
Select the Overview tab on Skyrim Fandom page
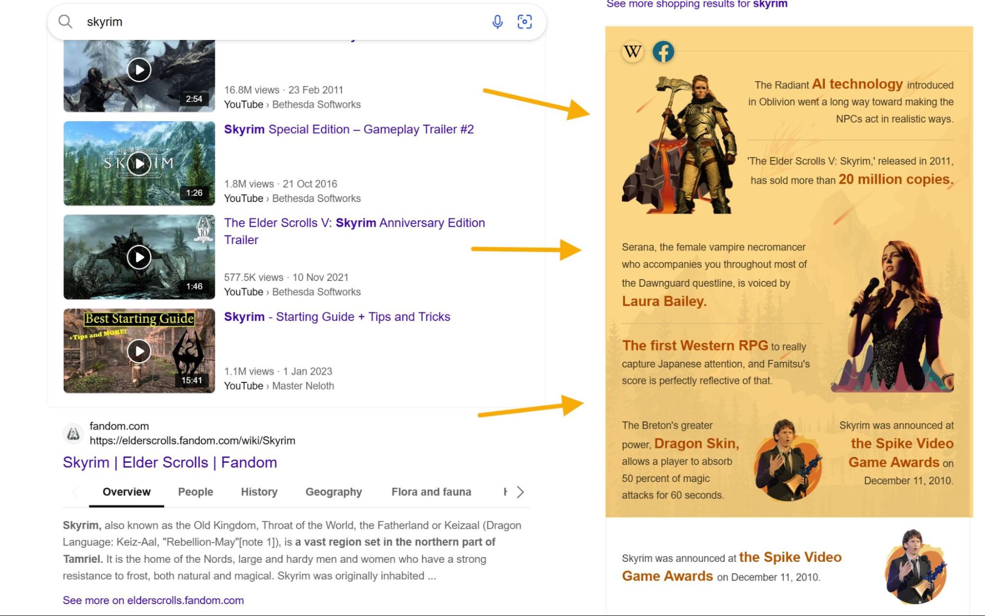[127, 492]
